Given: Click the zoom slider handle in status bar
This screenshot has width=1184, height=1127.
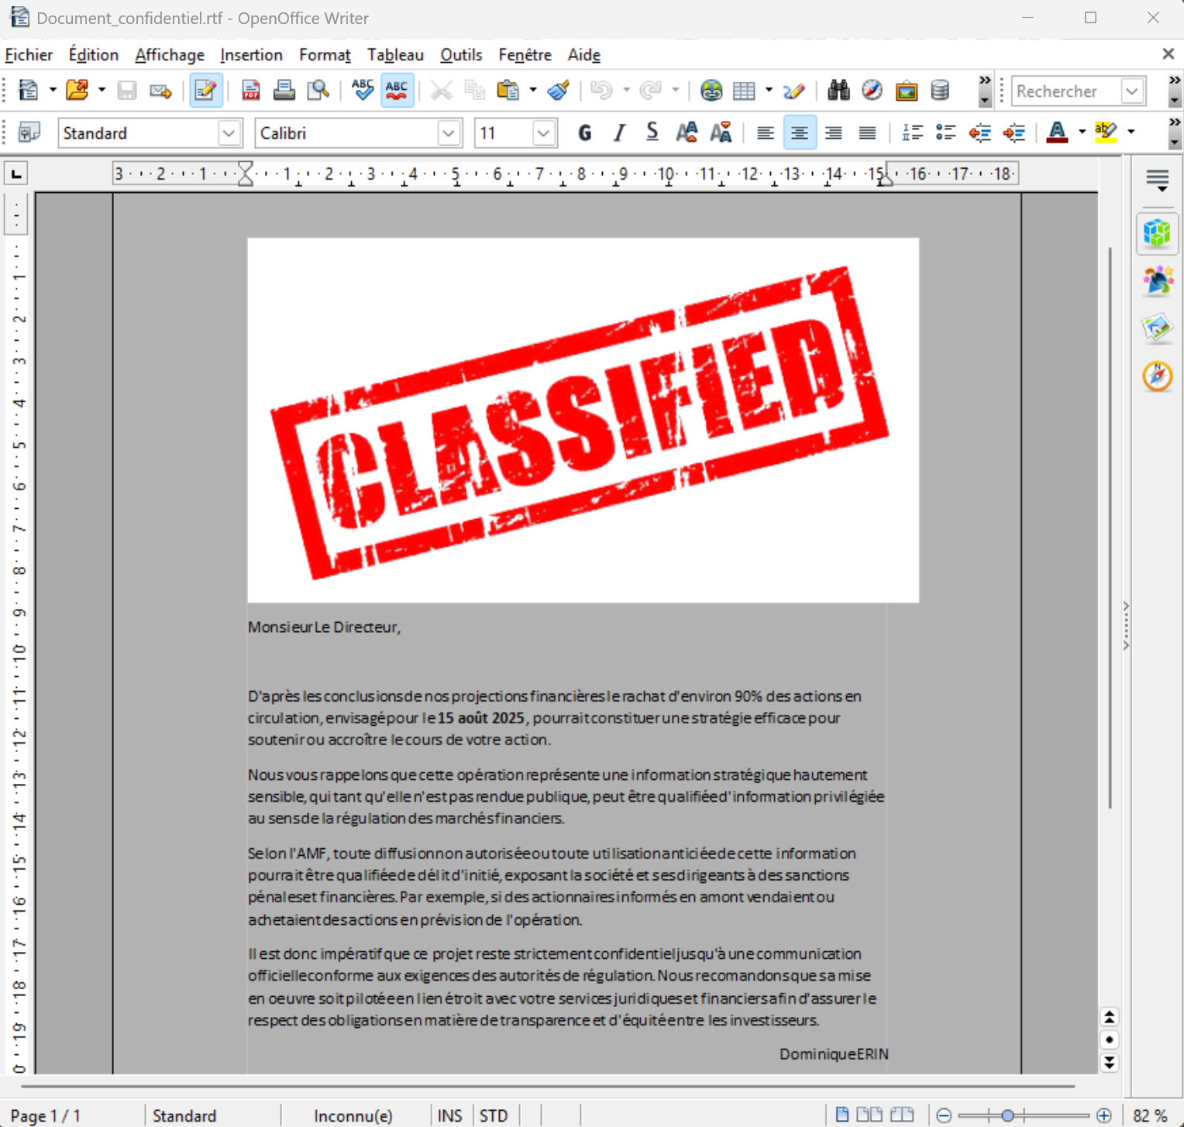Looking at the screenshot, I should (1007, 1115).
